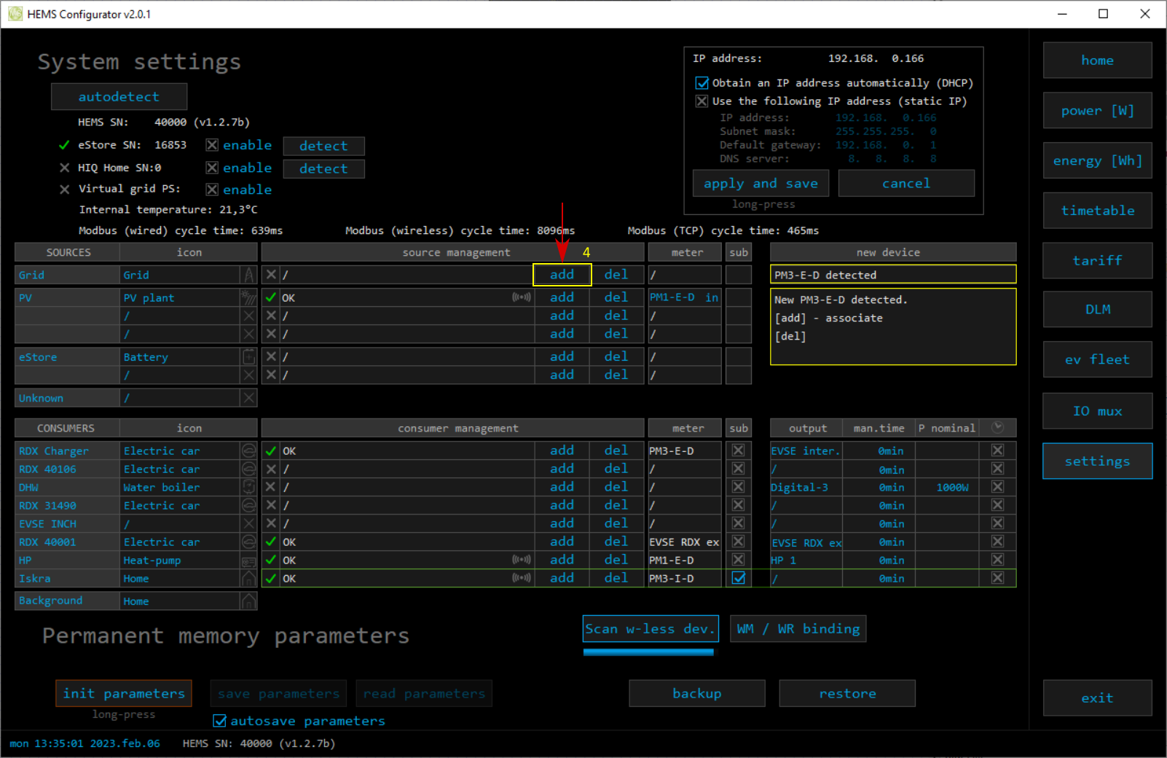Uncheck the sub checkbox for Iskra row
This screenshot has width=1167, height=758.
click(739, 578)
